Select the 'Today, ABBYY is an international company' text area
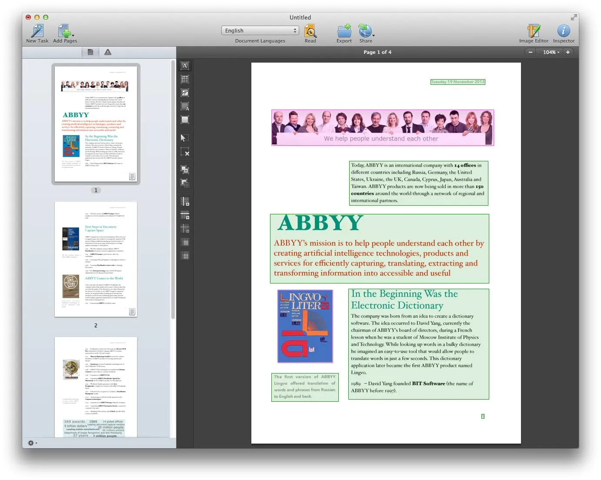The image size is (601, 480). 419,183
